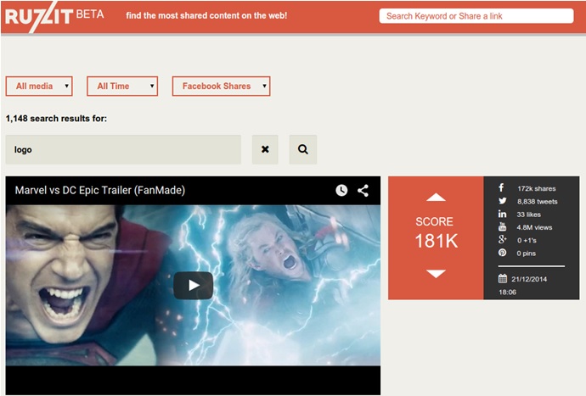Click the share icon on video
The height and width of the screenshot is (396, 586).
363,191
